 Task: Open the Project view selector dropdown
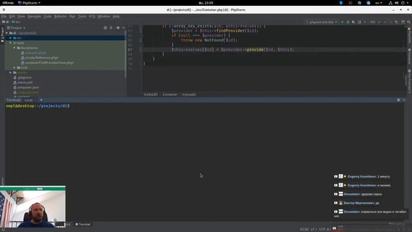coord(16,28)
